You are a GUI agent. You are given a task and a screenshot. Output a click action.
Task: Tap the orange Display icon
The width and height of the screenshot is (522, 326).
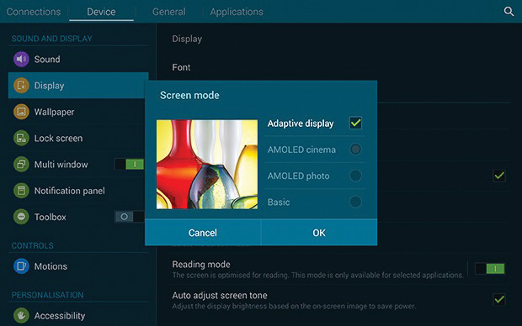click(21, 86)
